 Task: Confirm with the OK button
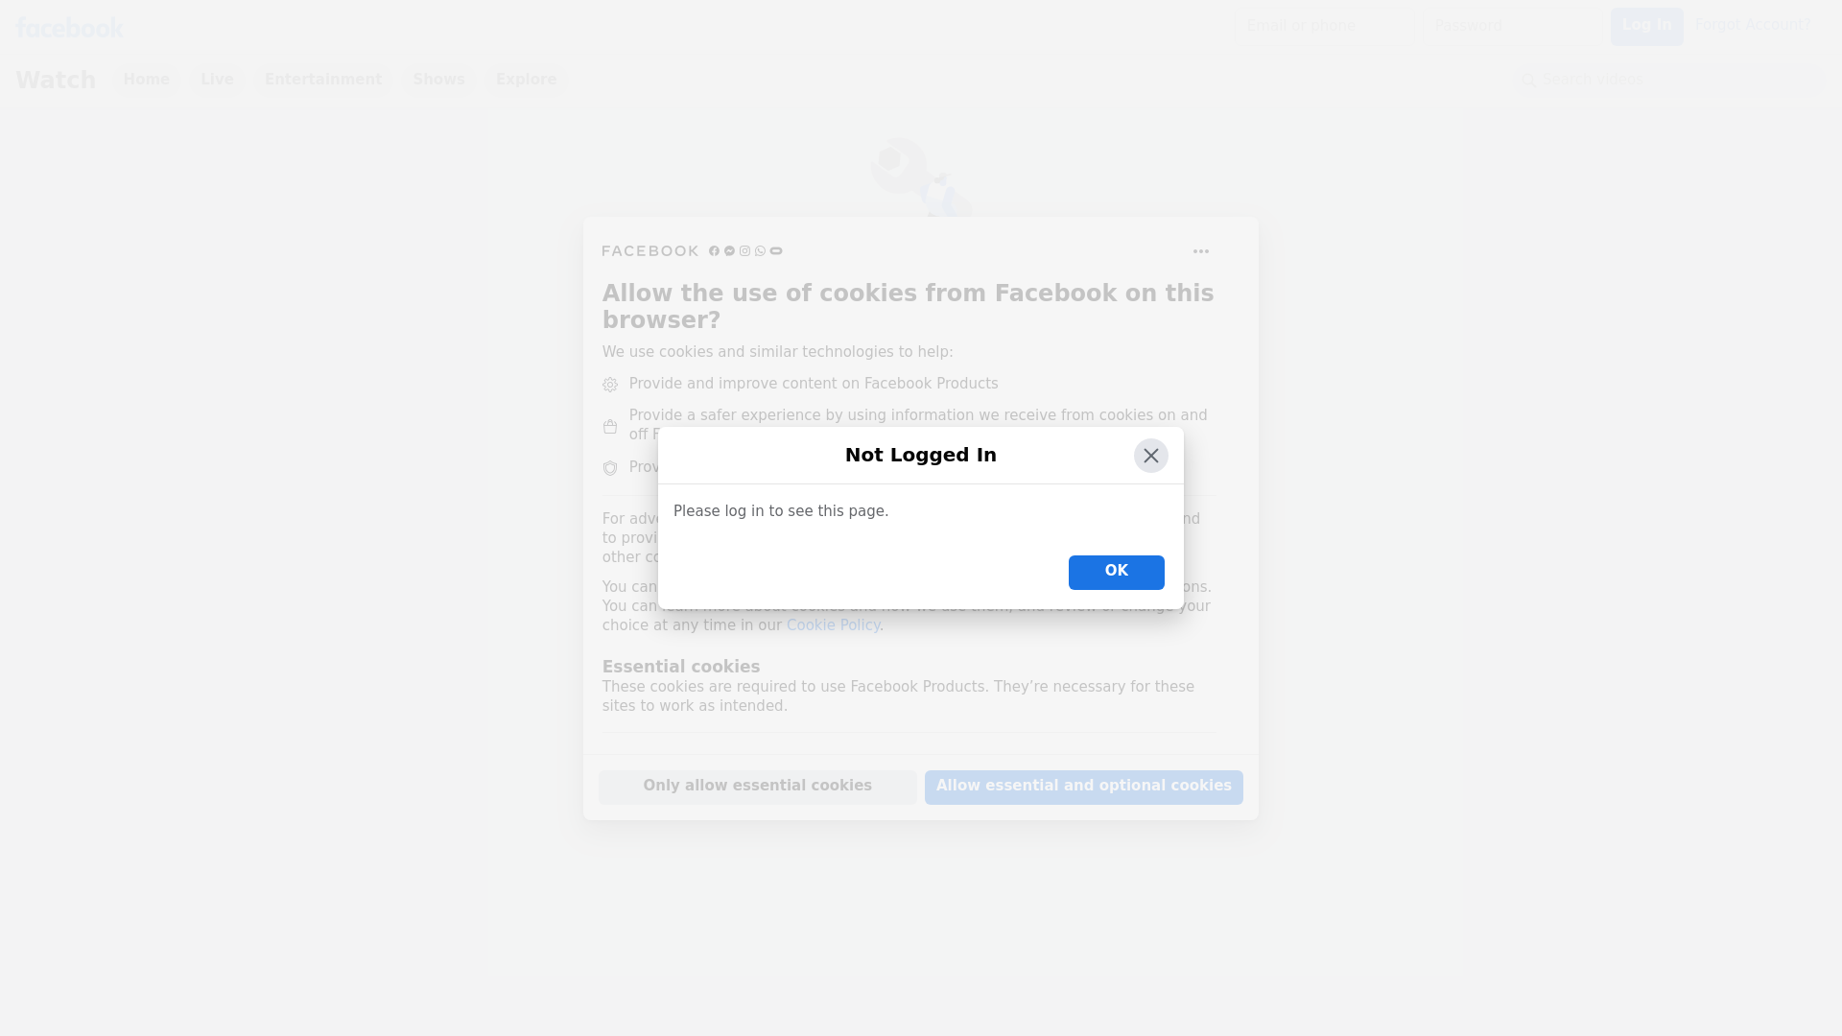tap(1116, 572)
